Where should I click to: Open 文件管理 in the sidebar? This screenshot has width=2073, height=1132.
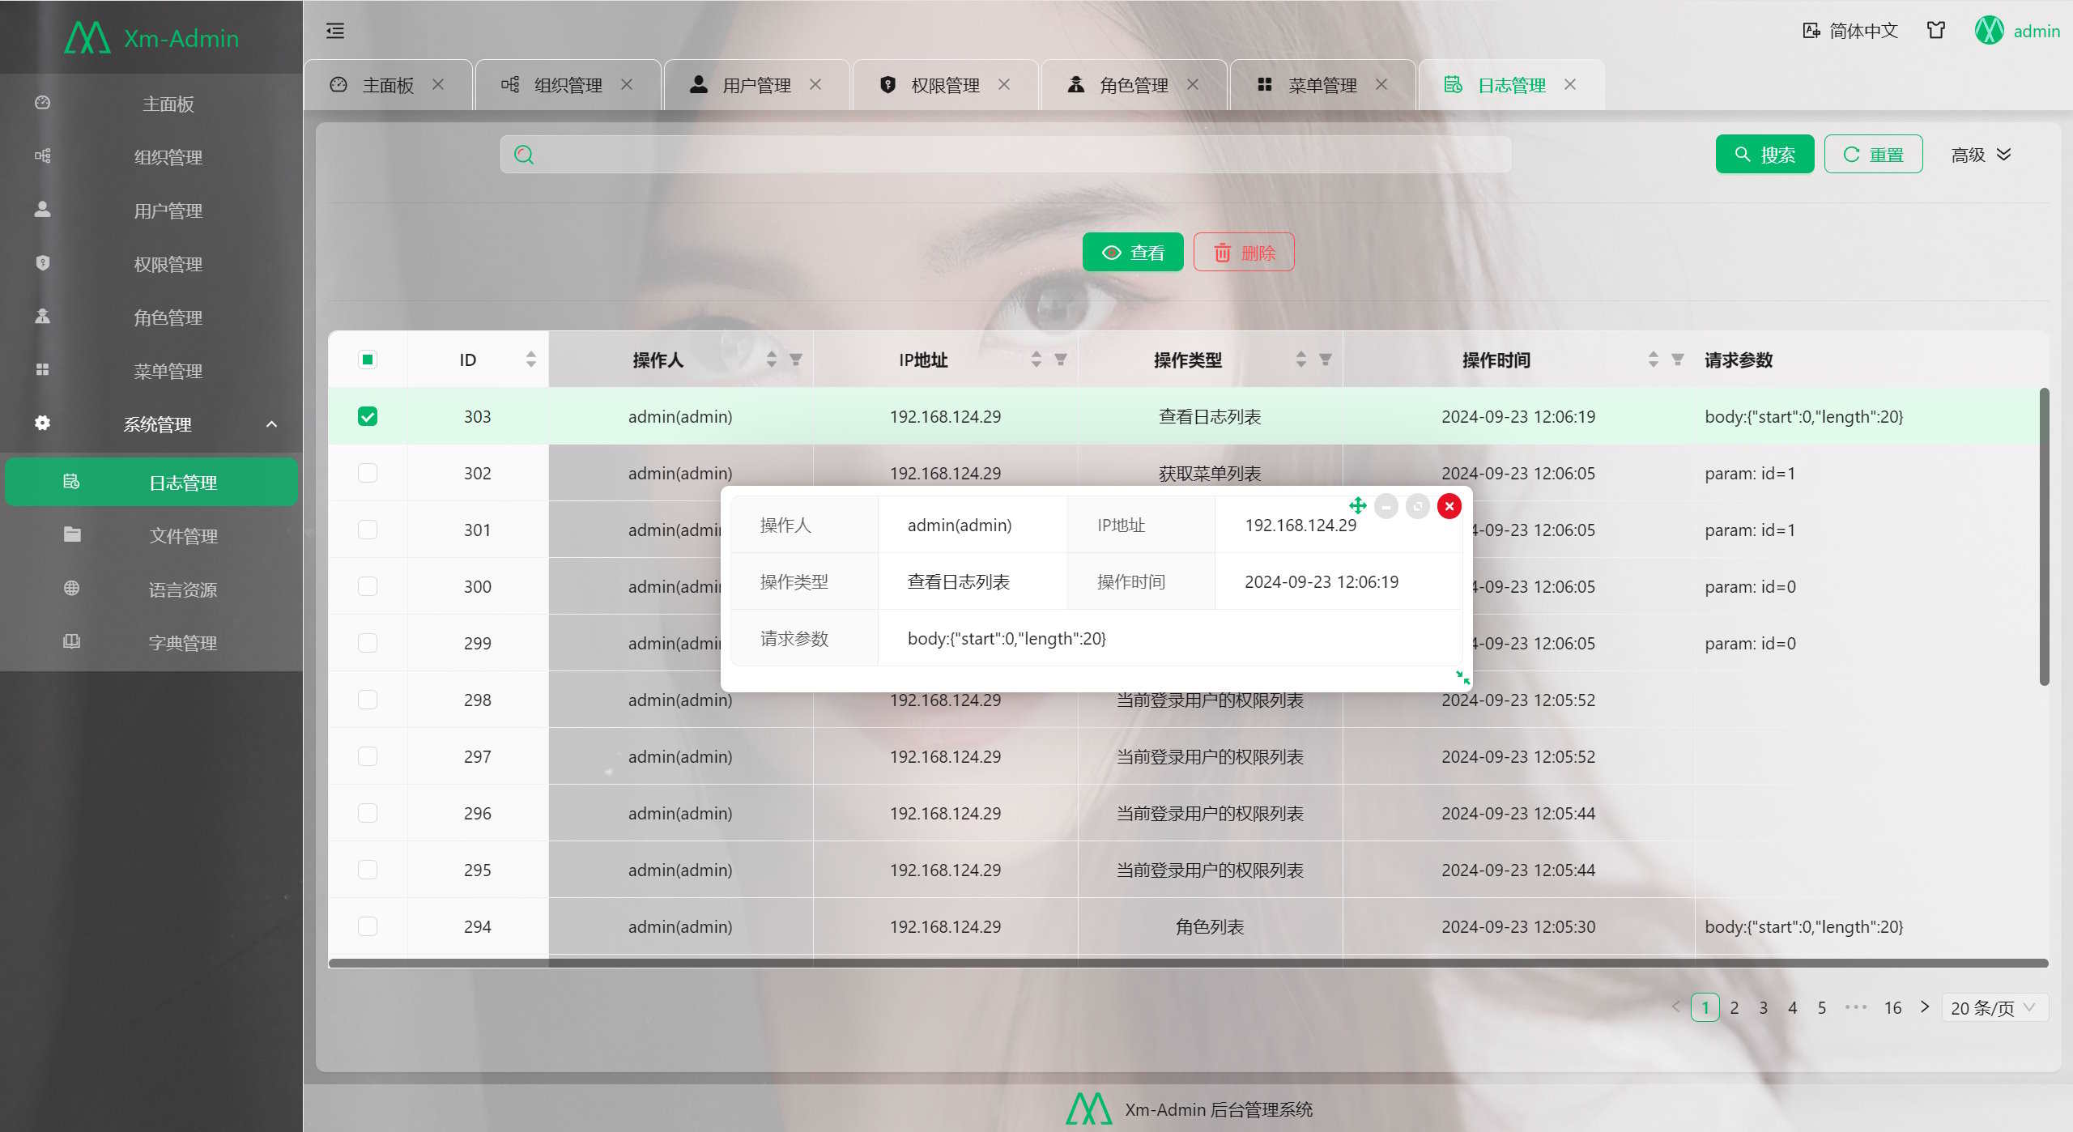tap(151, 535)
